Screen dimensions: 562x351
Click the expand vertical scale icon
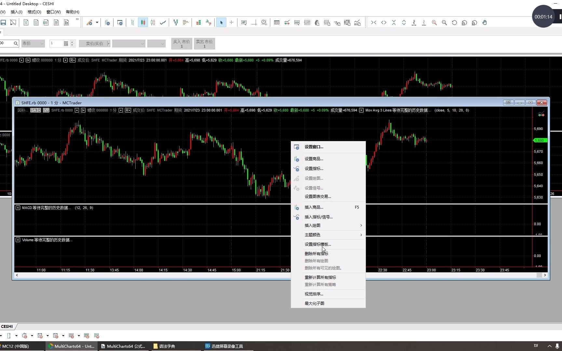(x=404, y=23)
